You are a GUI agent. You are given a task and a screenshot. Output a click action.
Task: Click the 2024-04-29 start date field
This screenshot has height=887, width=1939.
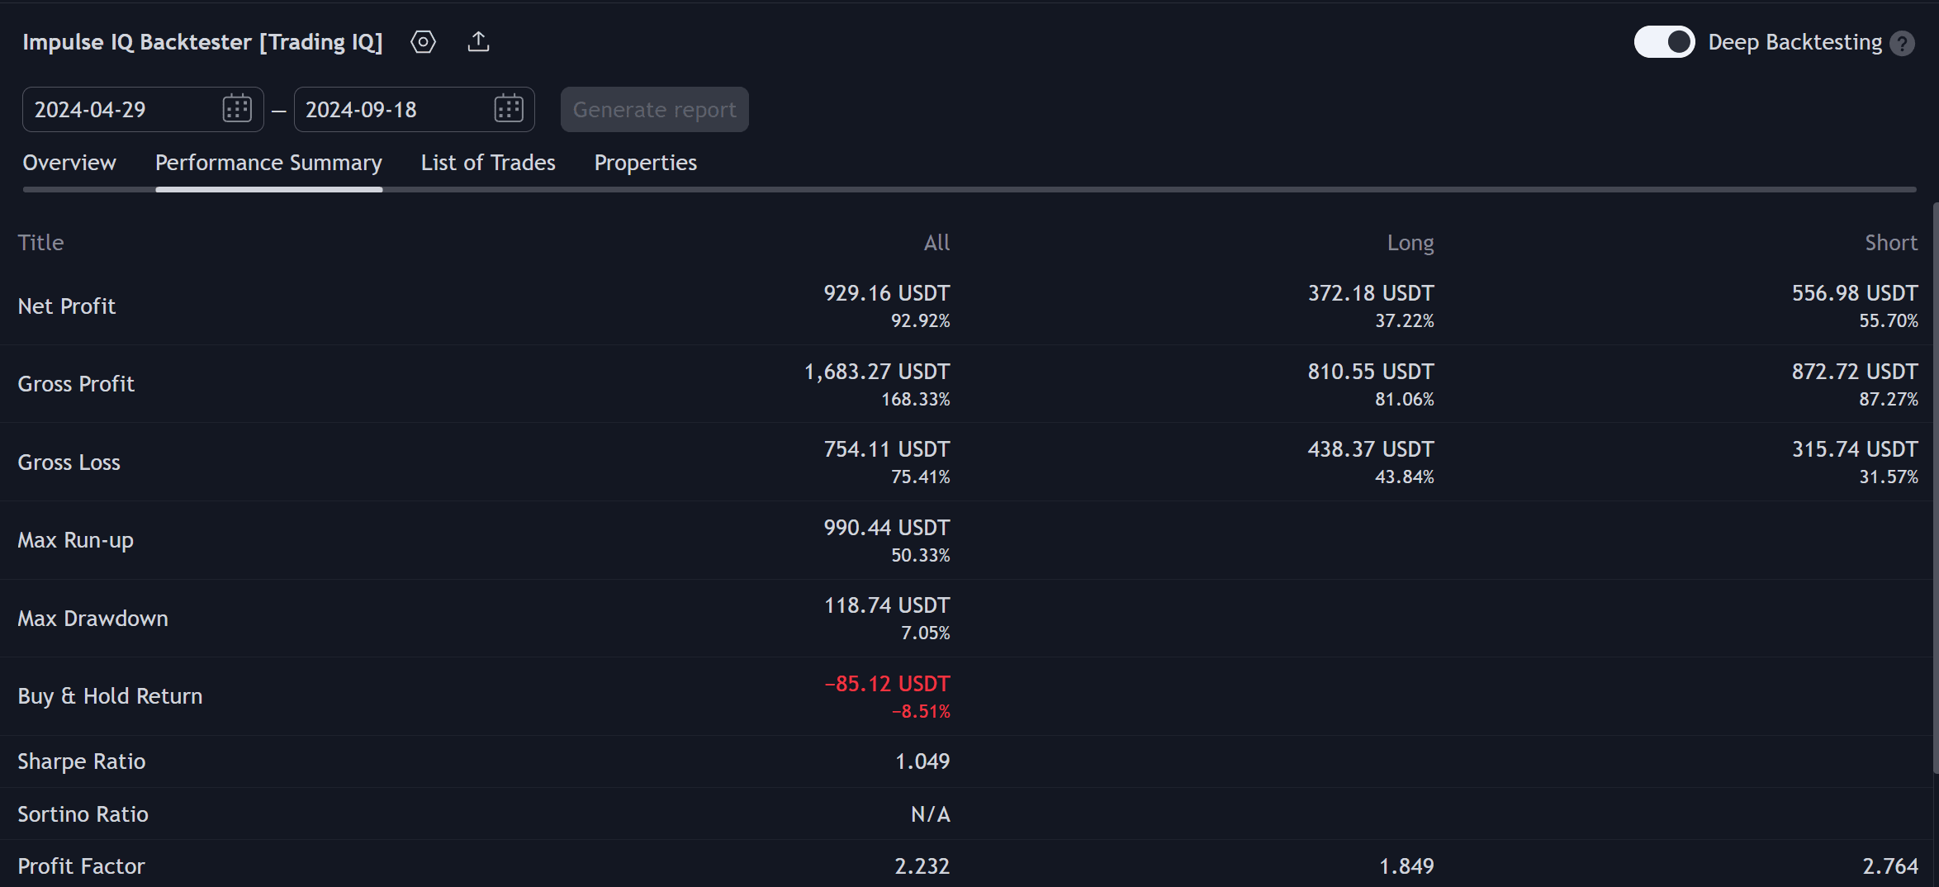143,109
